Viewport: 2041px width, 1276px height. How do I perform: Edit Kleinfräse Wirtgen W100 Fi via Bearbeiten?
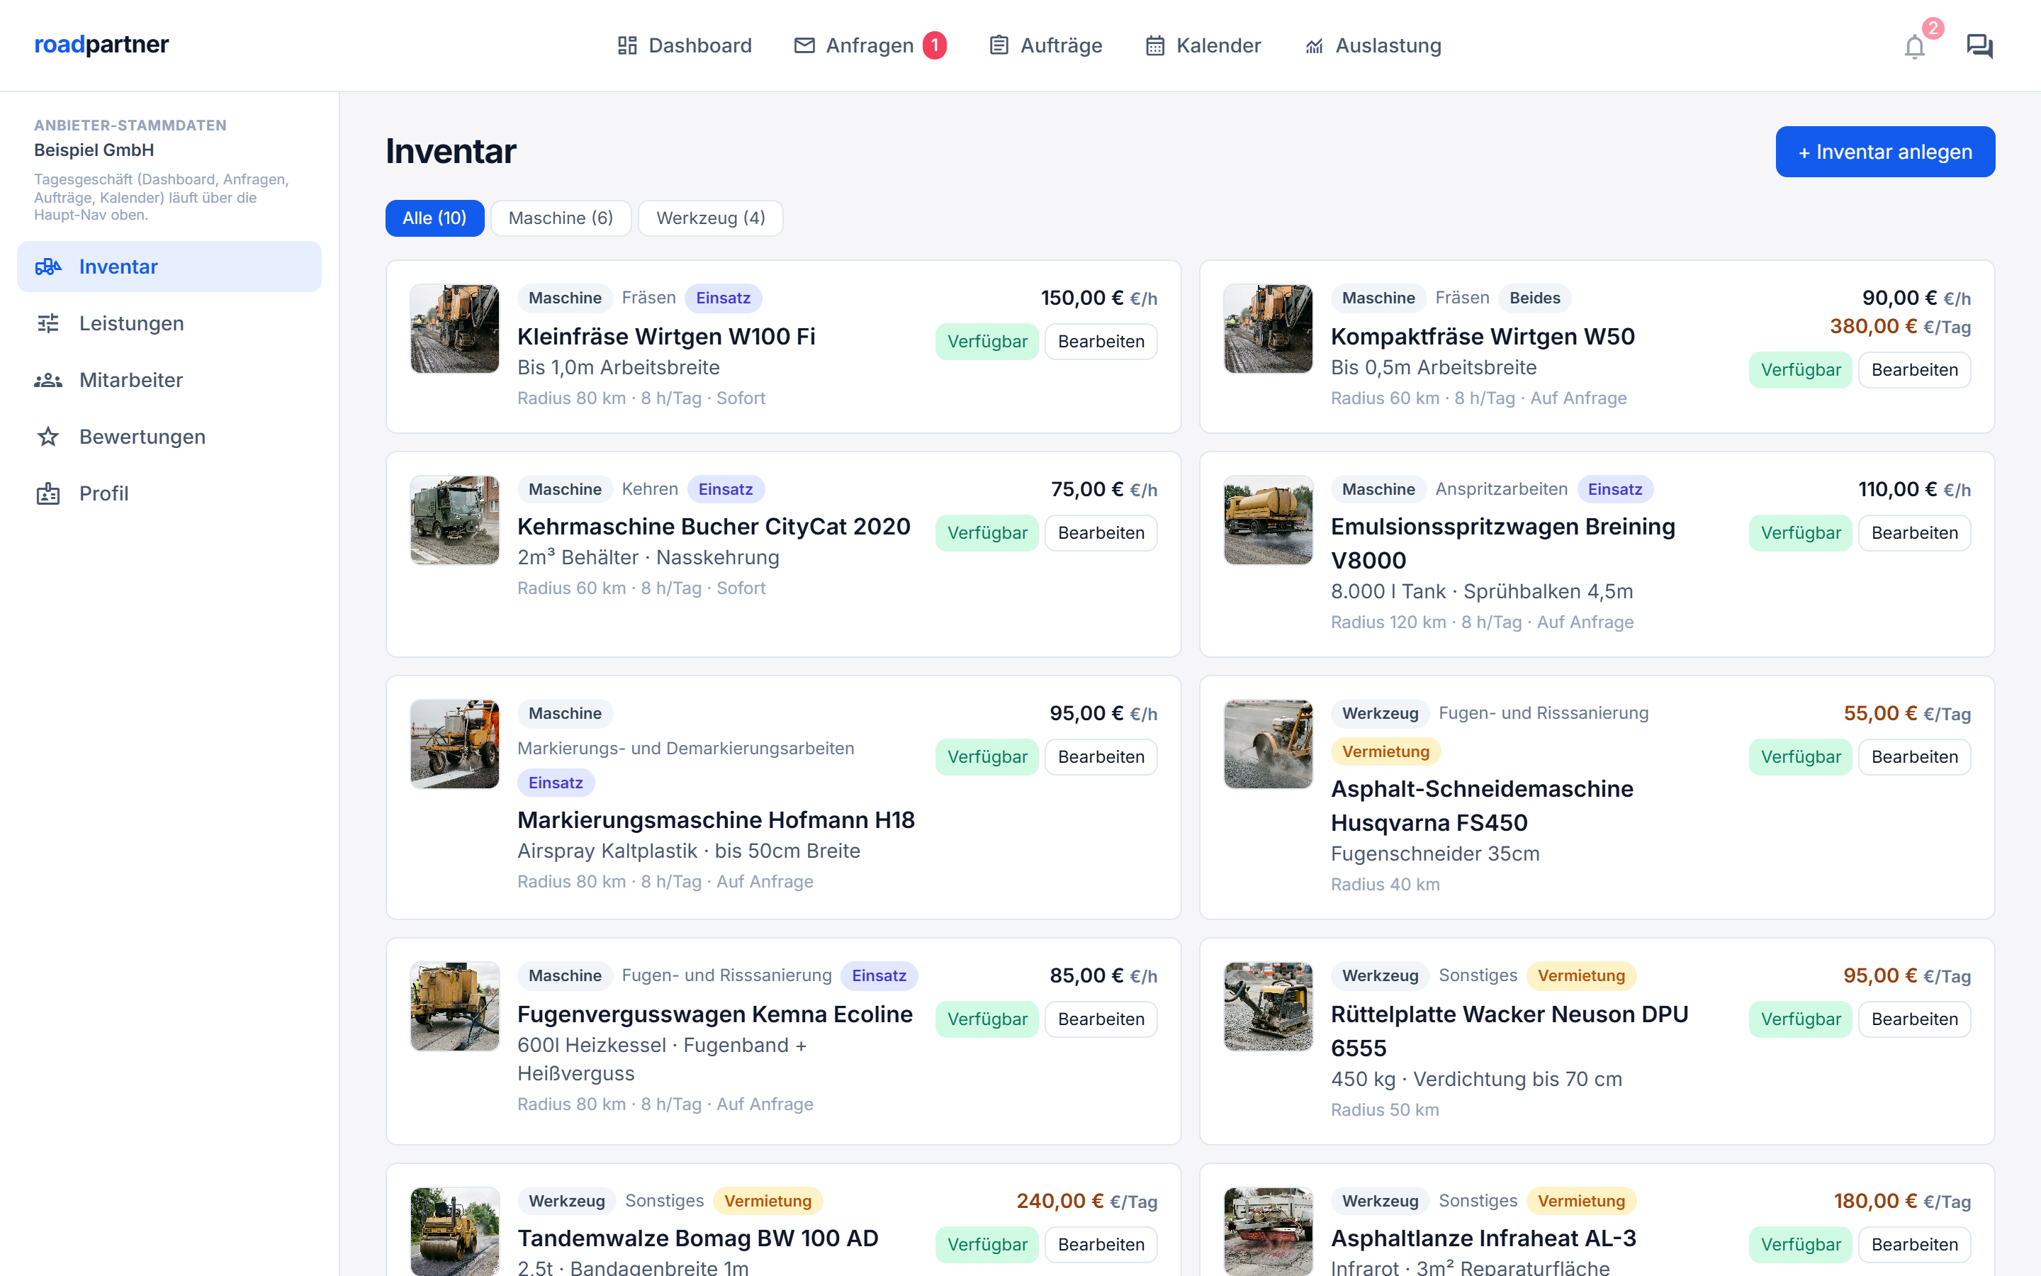(1101, 342)
